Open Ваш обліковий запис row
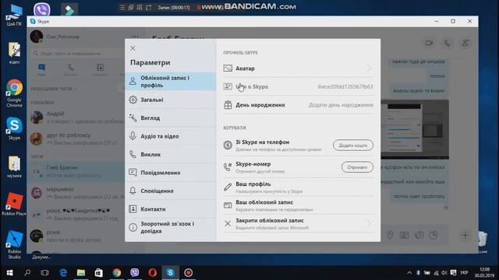499x280 pixels. click(x=298, y=205)
